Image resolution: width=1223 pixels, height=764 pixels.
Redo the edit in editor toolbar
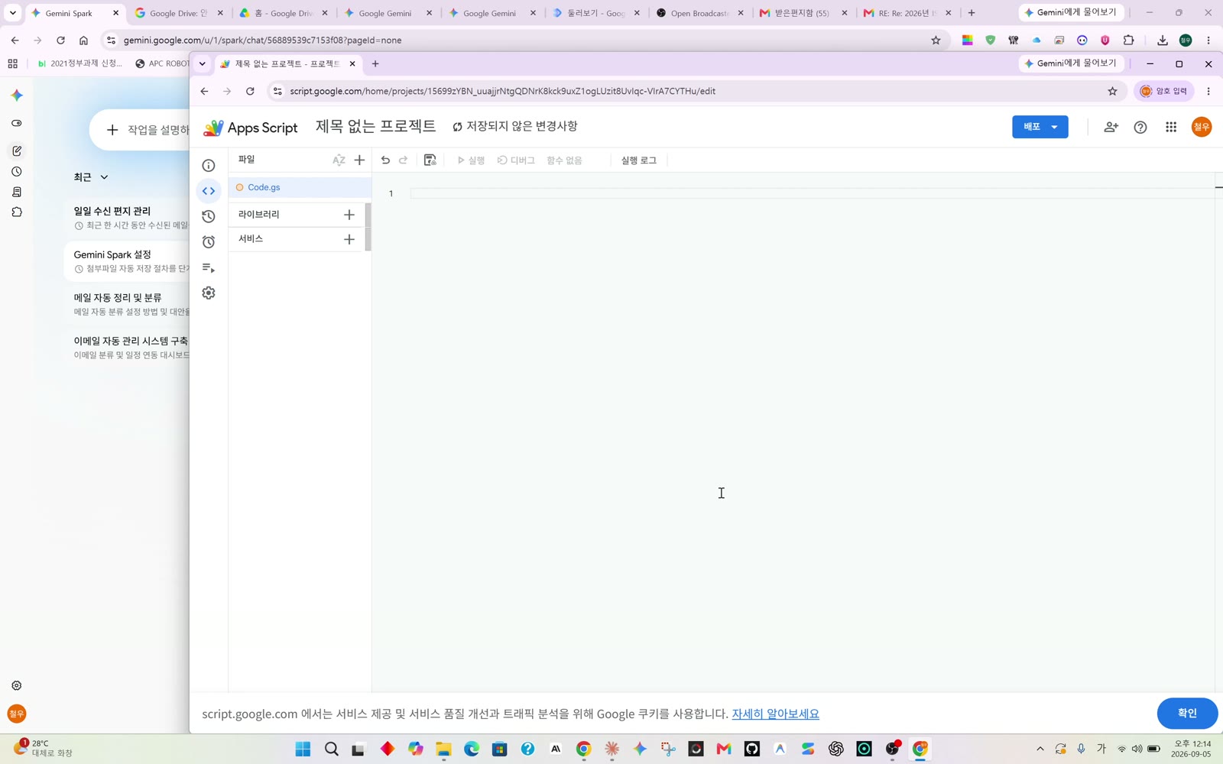tap(404, 160)
